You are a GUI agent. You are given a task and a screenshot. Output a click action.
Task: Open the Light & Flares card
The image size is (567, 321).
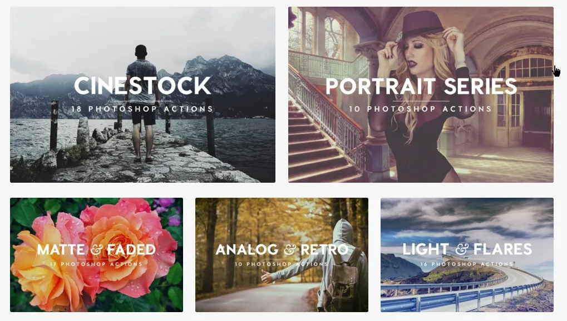pyautogui.click(x=467, y=255)
